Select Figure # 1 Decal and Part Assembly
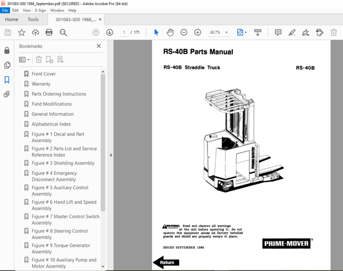This screenshot has width=343, height=271. [58, 137]
